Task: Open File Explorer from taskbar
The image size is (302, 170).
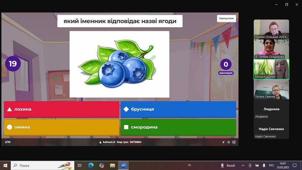Action: click(112, 165)
